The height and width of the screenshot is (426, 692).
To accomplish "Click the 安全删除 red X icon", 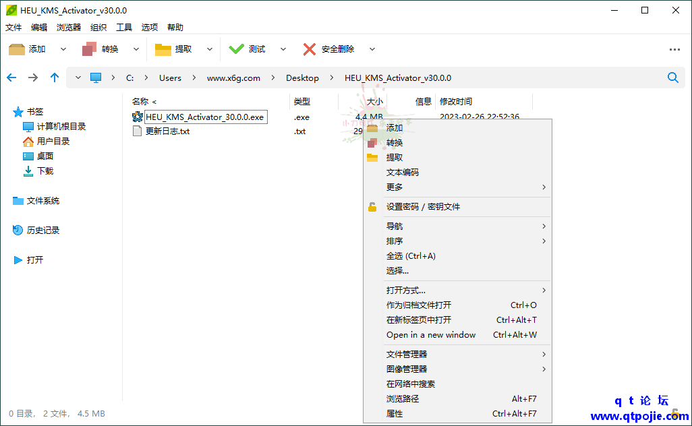I will pos(310,49).
